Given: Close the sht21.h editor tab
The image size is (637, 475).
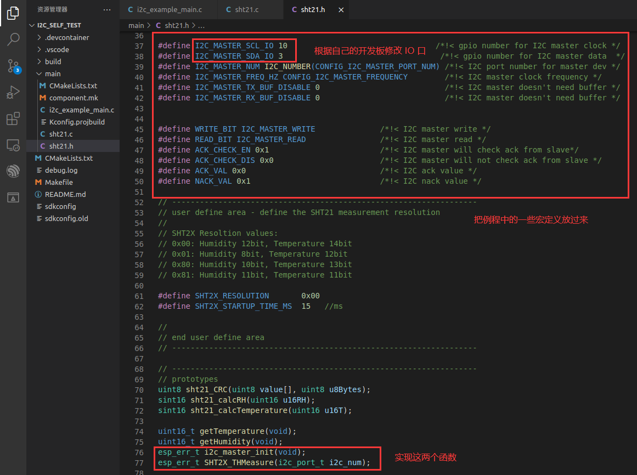Looking at the screenshot, I should (341, 10).
